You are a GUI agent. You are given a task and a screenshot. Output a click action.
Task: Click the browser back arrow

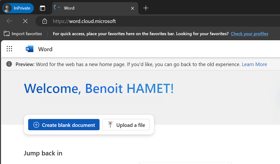[10, 21]
